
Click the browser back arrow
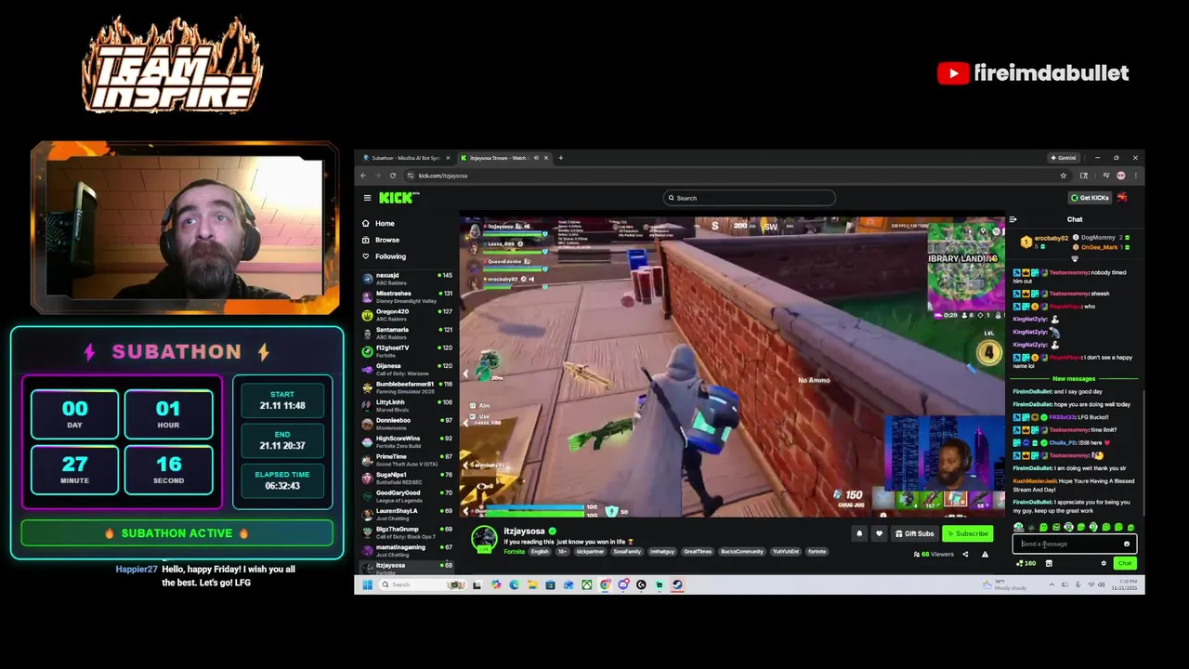tap(363, 176)
